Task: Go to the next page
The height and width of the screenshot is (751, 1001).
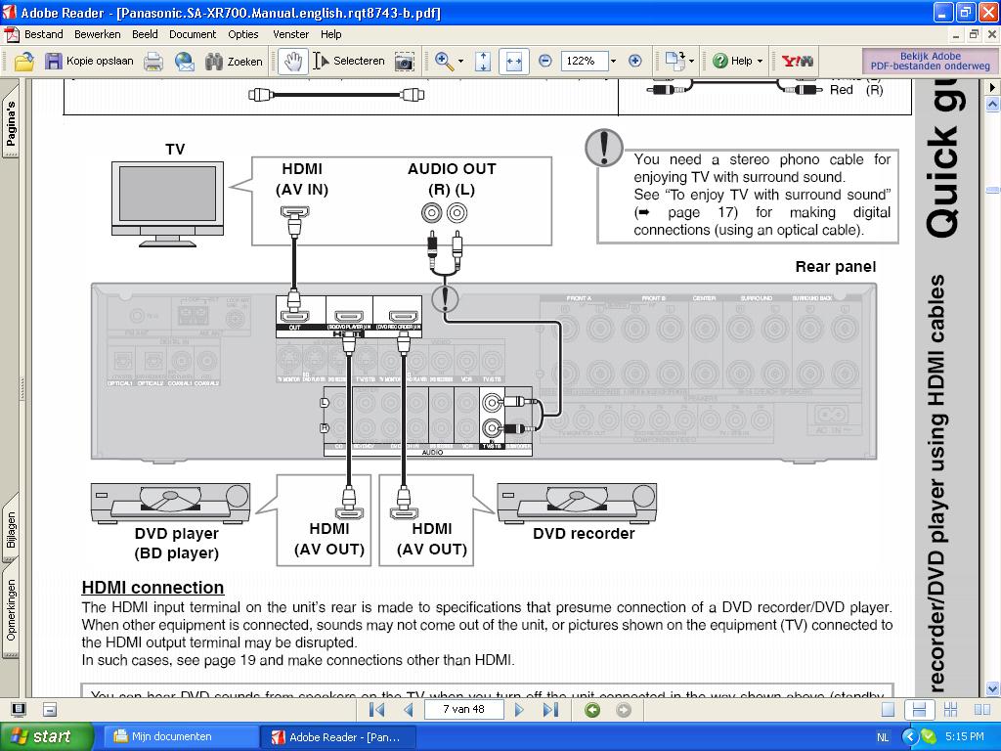Action: tap(519, 710)
